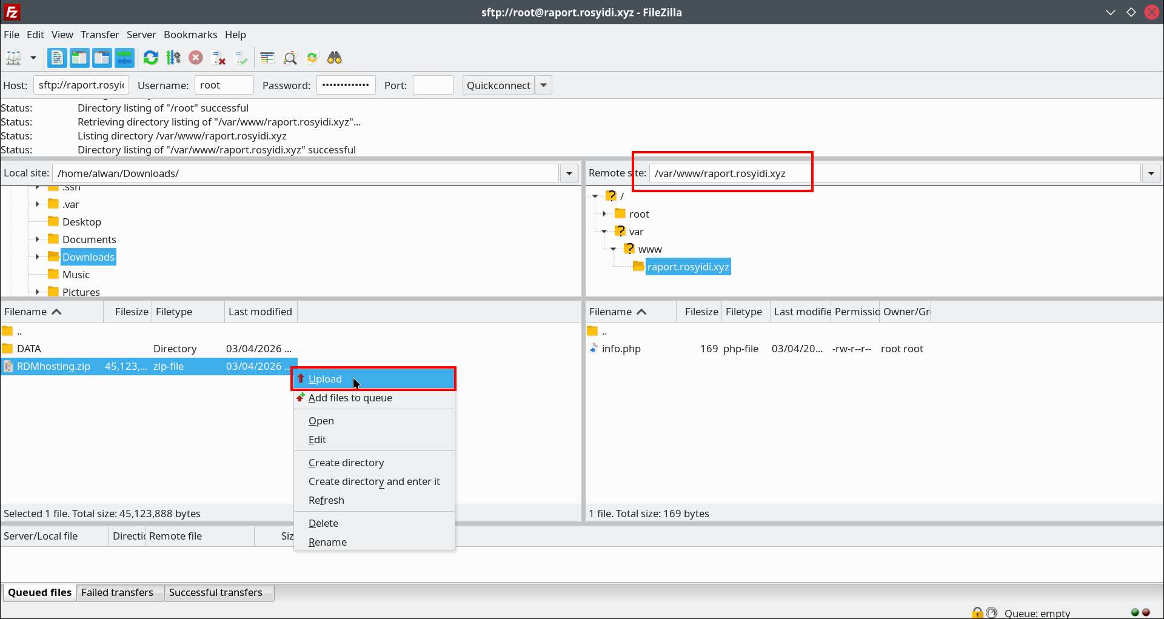Toggle the transfer queue display
Image resolution: width=1164 pixels, height=619 pixels.
124,58
